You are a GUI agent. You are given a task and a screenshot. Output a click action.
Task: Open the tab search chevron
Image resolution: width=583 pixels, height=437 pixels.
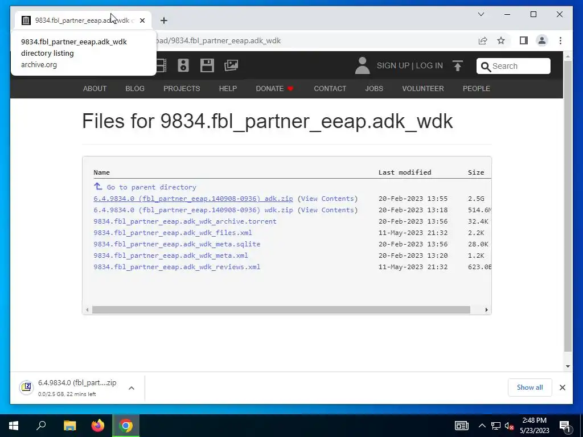pyautogui.click(x=481, y=14)
